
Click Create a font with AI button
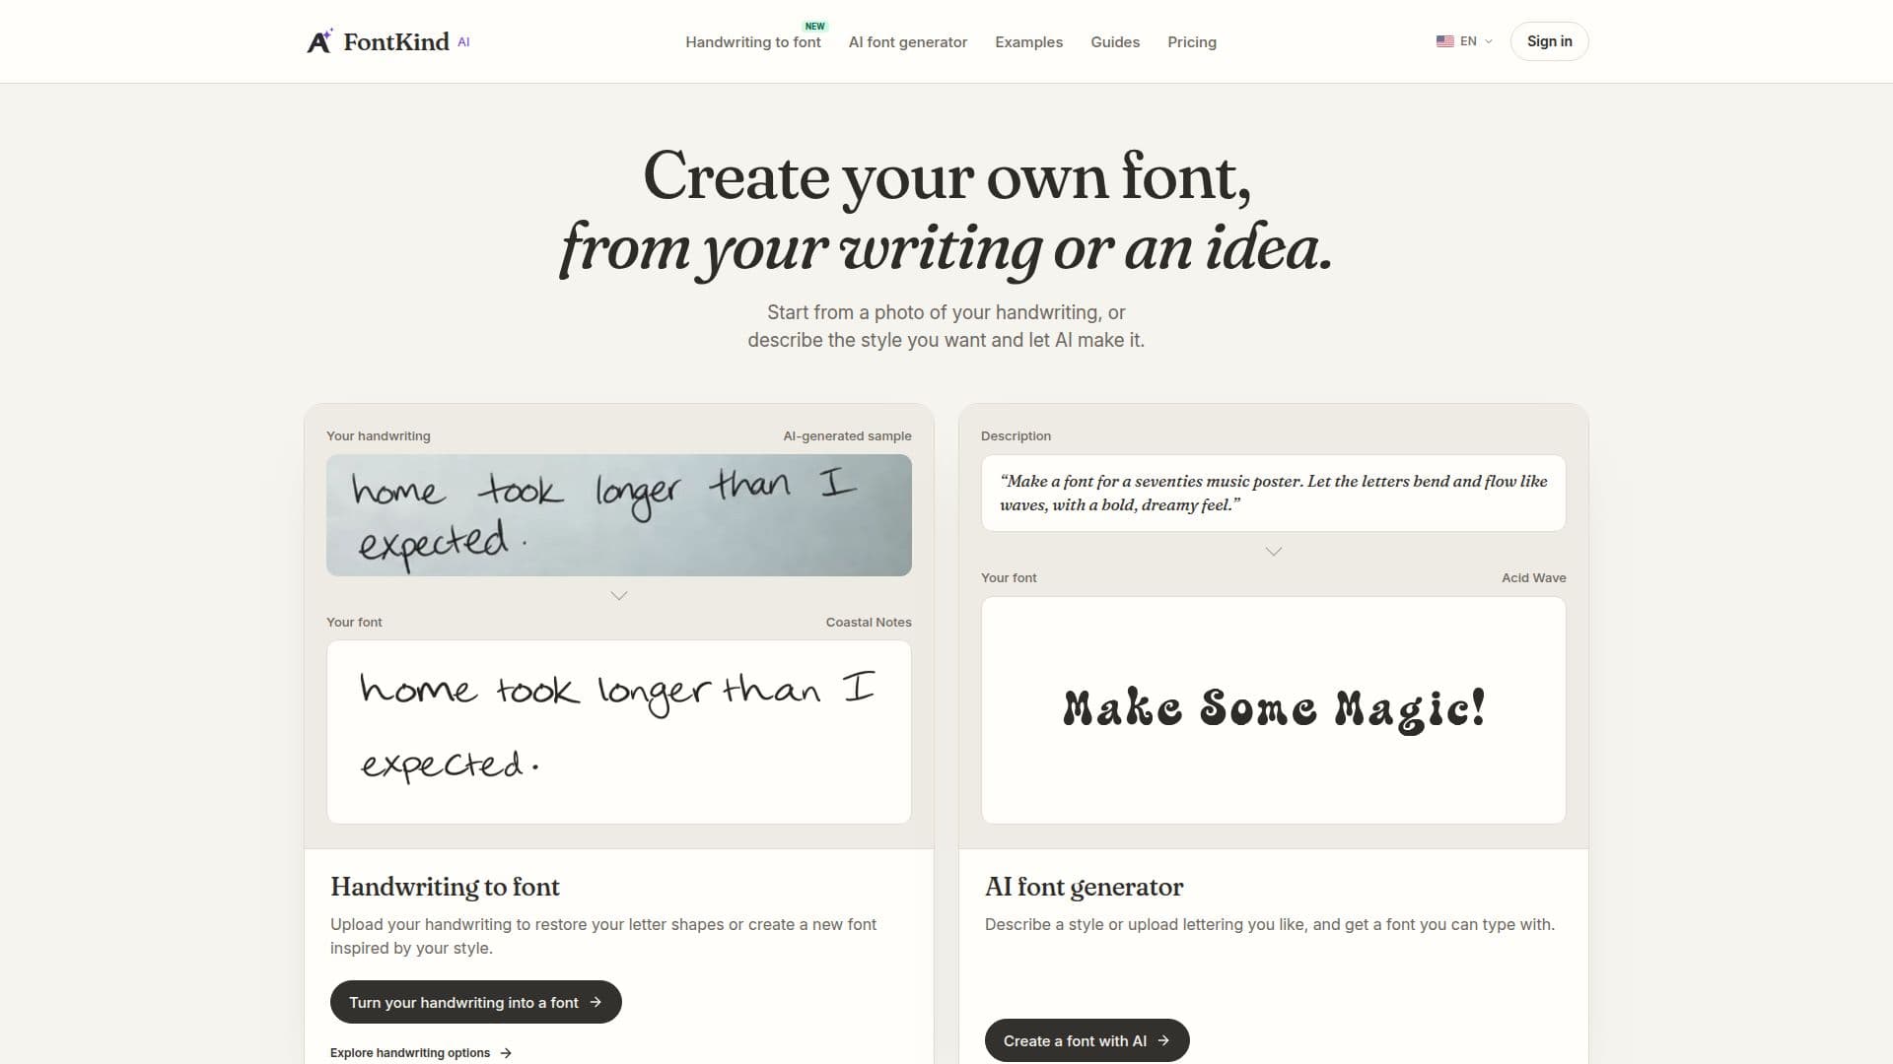1087,1040
